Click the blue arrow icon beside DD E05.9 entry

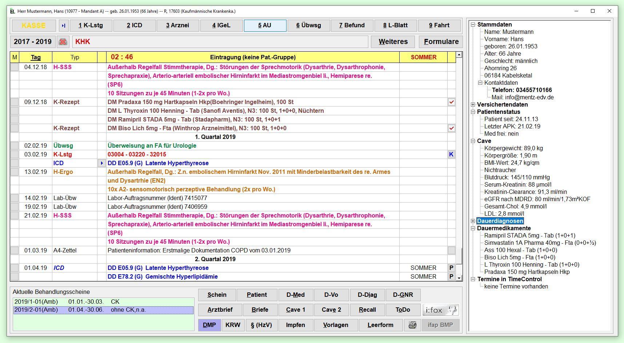click(x=101, y=163)
